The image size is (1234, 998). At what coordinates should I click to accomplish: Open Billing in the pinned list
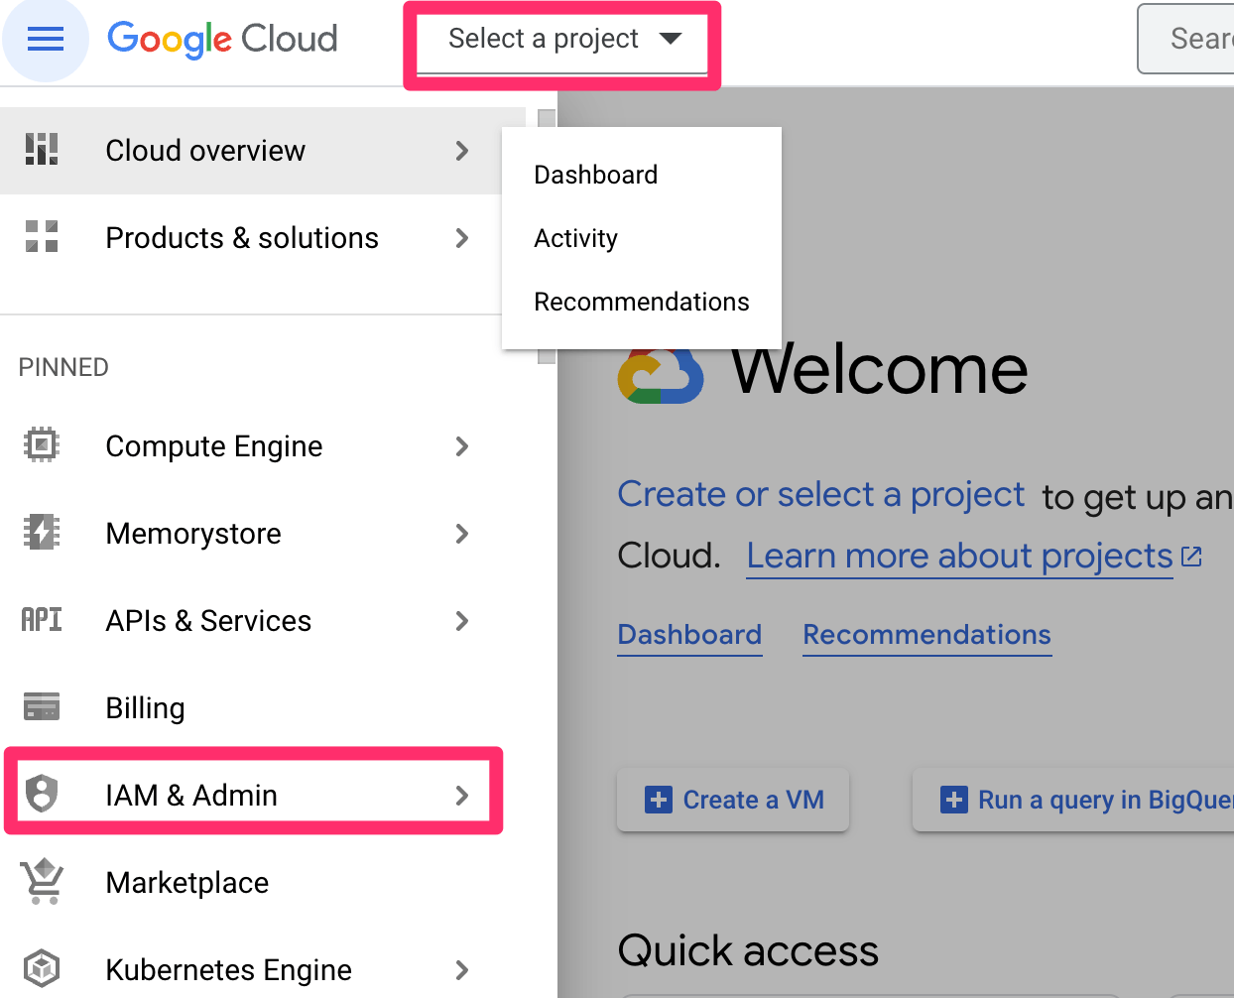(x=263, y=708)
